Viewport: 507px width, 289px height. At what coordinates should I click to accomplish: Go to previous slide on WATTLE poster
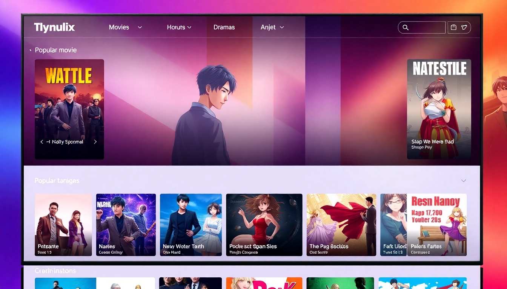(42, 142)
